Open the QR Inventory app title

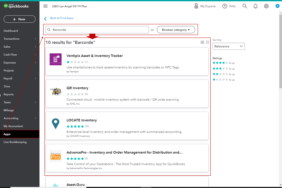[77, 88]
